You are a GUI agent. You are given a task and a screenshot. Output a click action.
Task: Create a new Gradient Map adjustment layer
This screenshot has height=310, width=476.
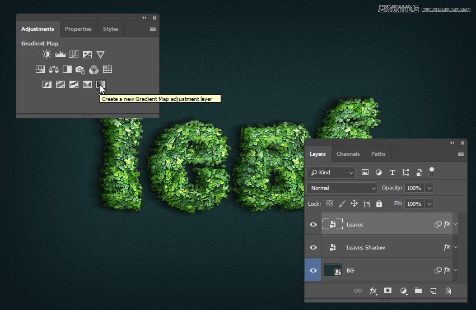[x=101, y=85]
